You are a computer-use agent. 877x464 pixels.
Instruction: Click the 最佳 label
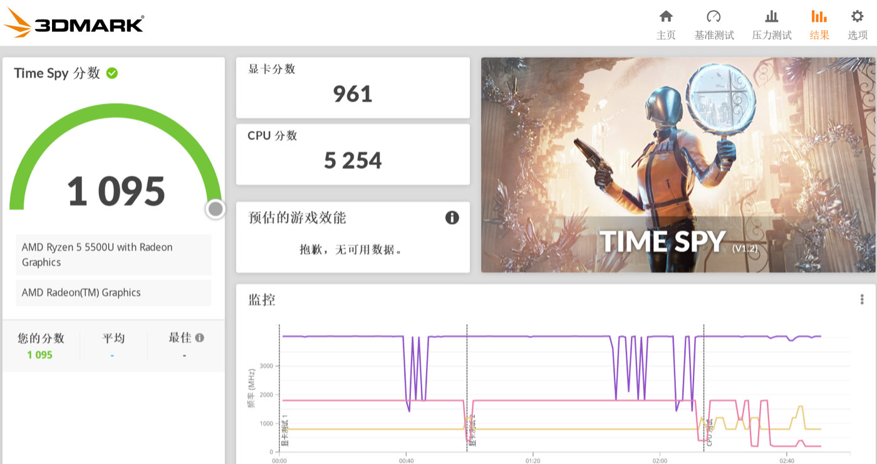click(180, 337)
